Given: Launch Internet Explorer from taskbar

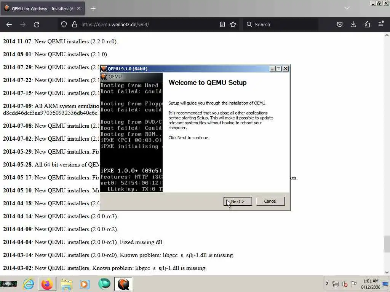Looking at the screenshot, I should 29,284.
